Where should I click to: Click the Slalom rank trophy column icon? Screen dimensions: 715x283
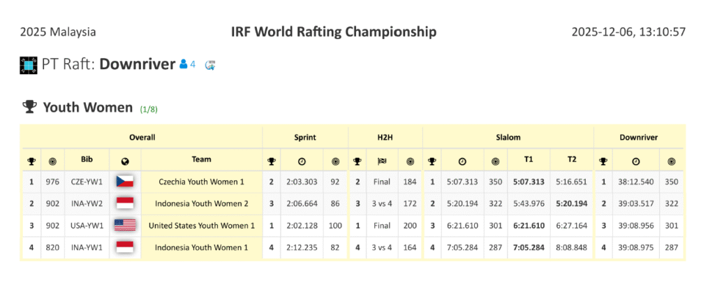coord(433,160)
